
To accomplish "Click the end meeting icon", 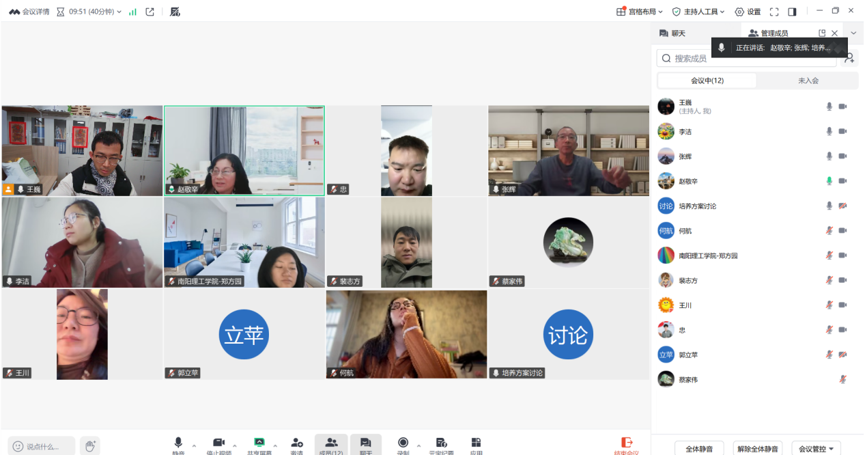I will (x=627, y=443).
